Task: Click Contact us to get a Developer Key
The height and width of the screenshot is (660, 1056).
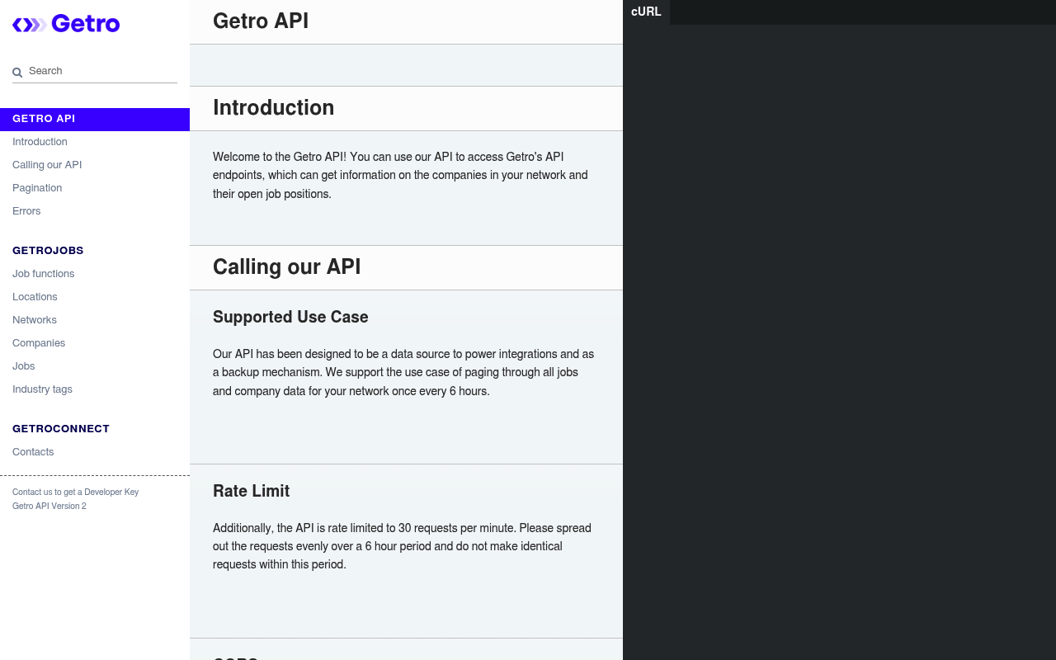Action: (75, 493)
